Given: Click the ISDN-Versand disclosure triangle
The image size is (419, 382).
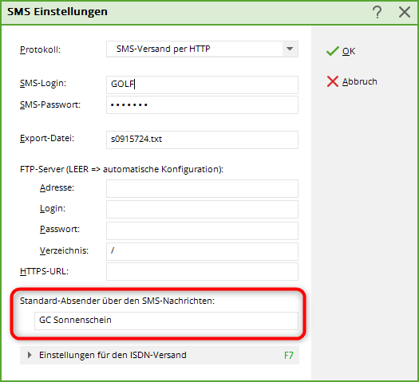Looking at the screenshot, I should pyautogui.click(x=30, y=355).
